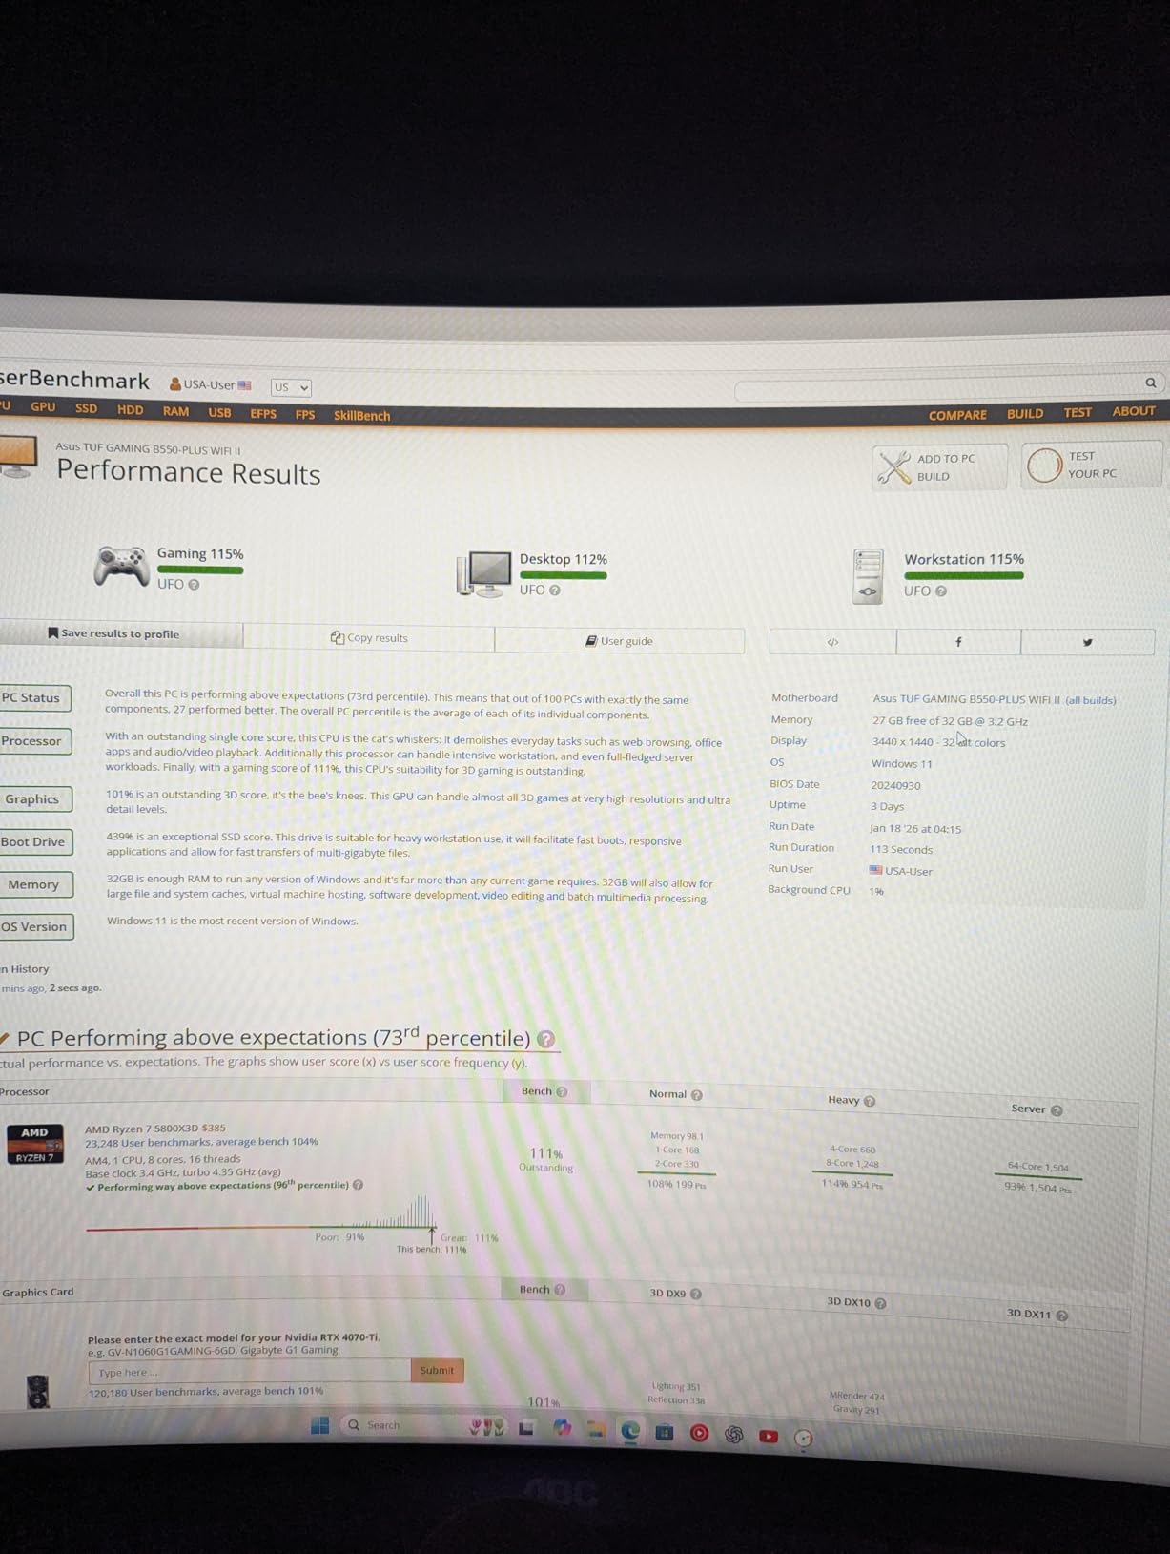
Task: Open the EFPS menu item
Action: click(x=263, y=413)
